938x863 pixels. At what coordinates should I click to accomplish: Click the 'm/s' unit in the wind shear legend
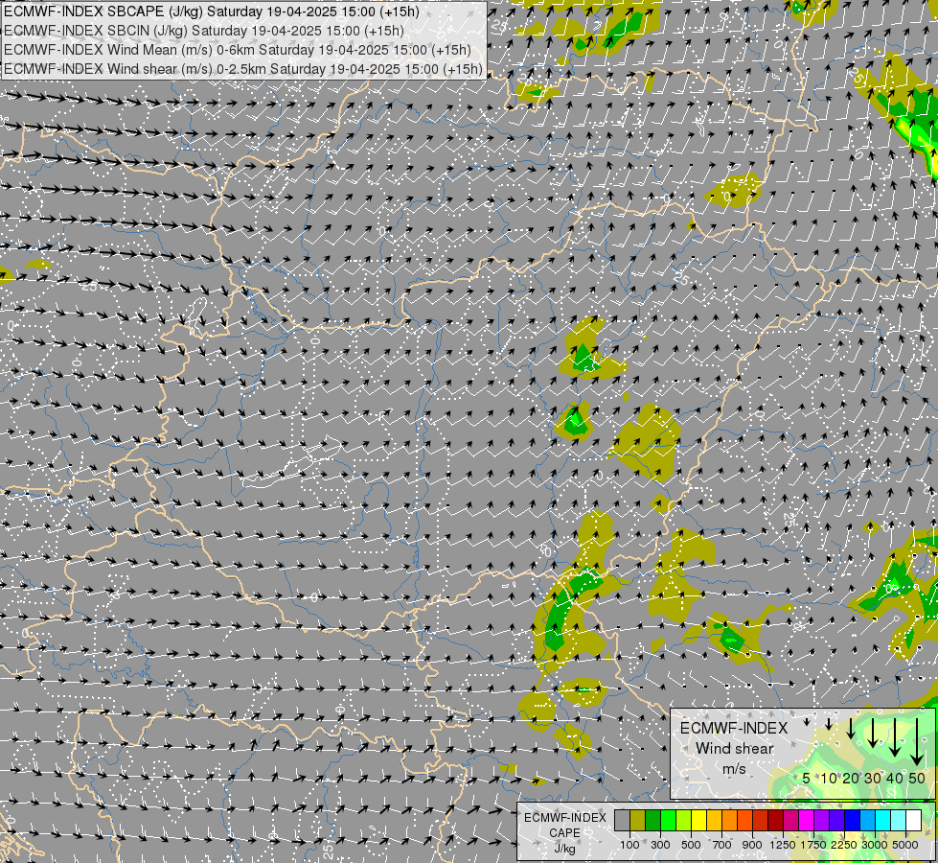coord(734,769)
